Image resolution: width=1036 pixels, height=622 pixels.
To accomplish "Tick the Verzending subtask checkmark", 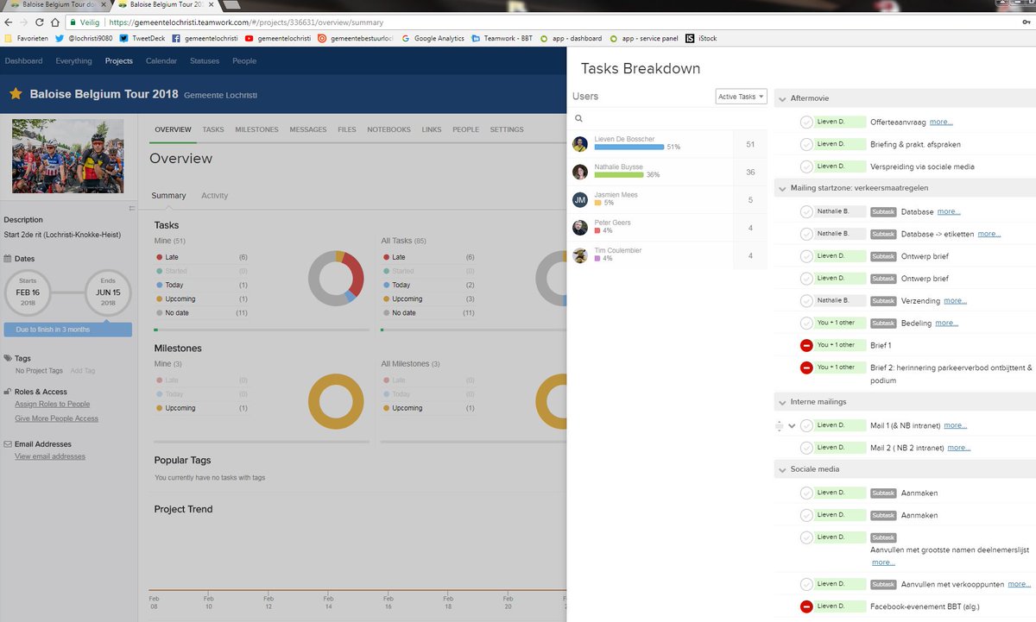I will click(806, 300).
